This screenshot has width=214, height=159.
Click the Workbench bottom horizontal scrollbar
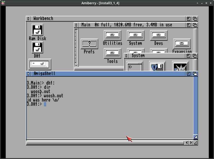105,143
